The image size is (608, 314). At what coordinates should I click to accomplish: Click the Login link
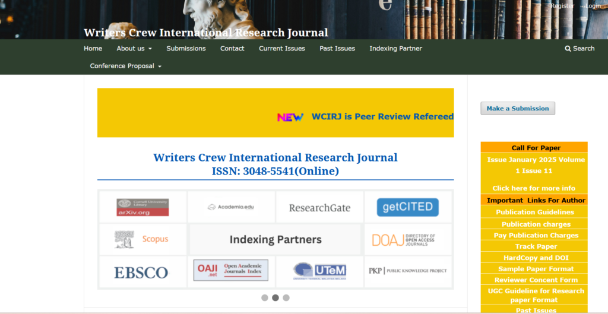[x=593, y=6]
